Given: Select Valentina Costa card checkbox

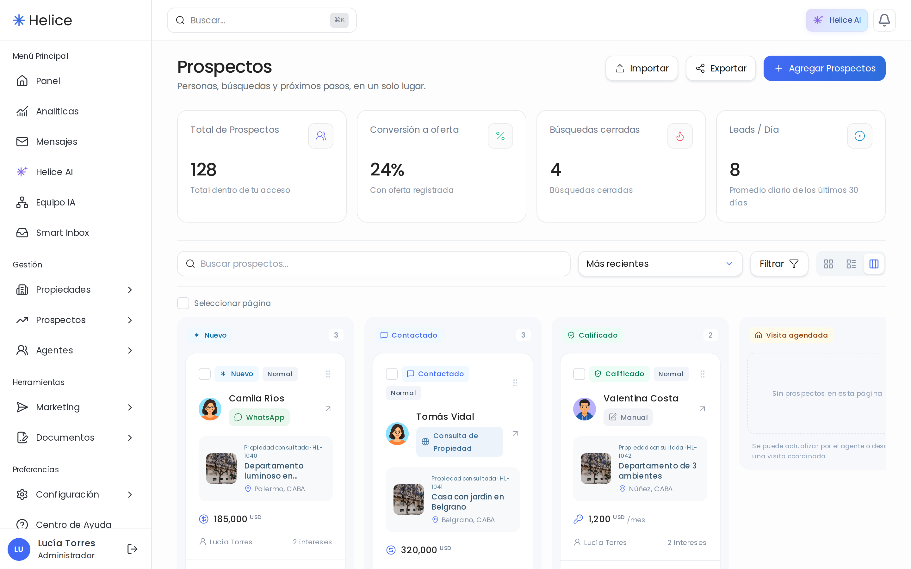Looking at the screenshot, I should [579, 374].
